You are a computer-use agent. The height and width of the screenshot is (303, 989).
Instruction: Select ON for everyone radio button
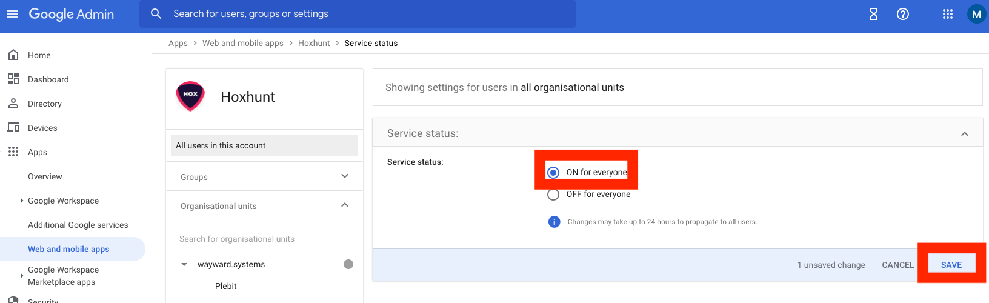click(553, 173)
